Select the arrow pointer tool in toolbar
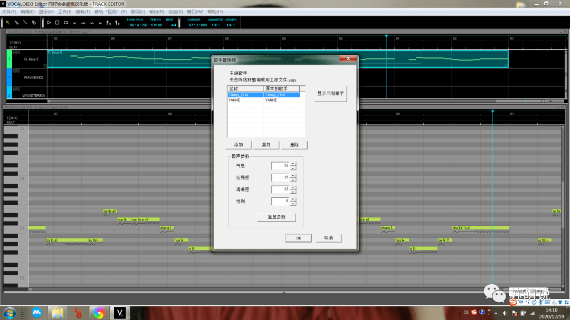 (x=7, y=23)
